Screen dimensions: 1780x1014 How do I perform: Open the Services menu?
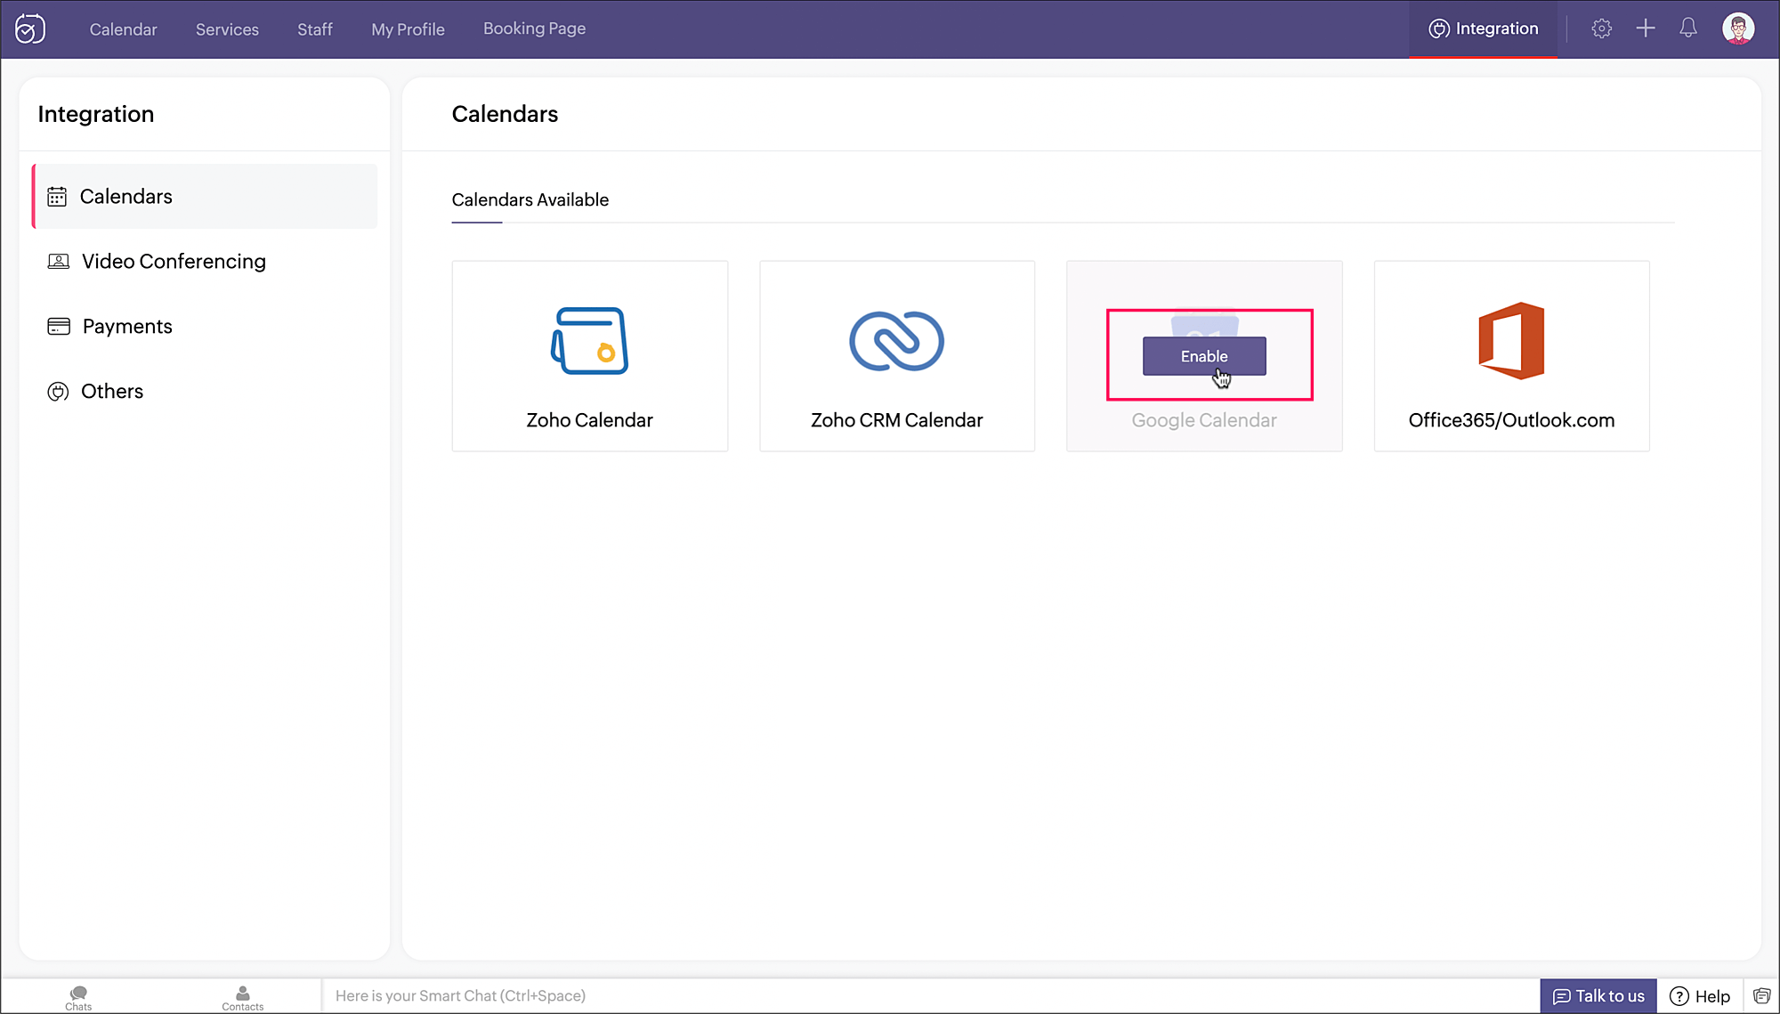click(x=227, y=29)
